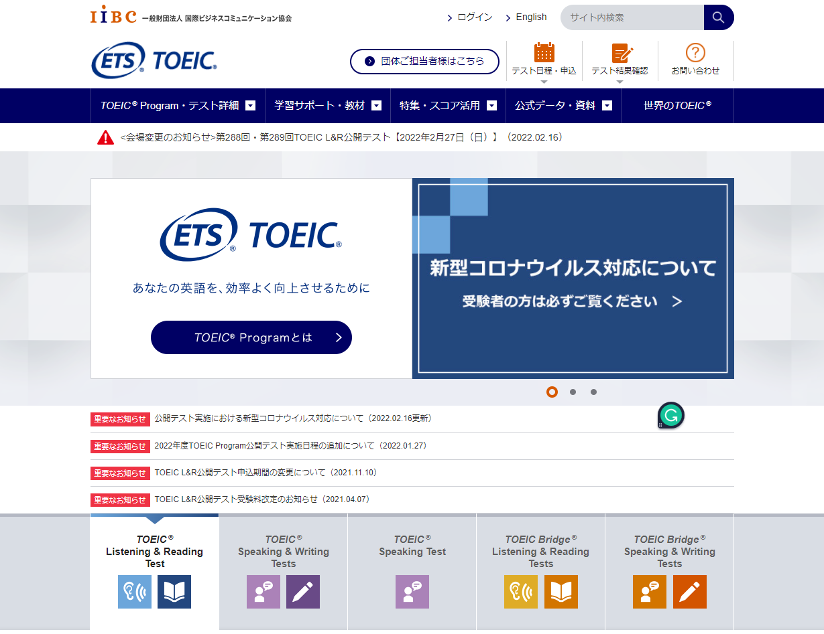Click the ETS TOEIC logo in header
Screen dimensions: 824x634
[x=154, y=60]
